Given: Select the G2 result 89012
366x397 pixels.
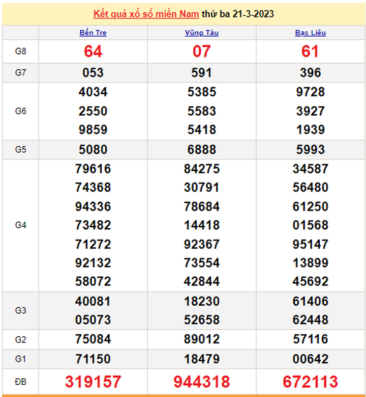Looking at the screenshot, I should click(202, 339).
